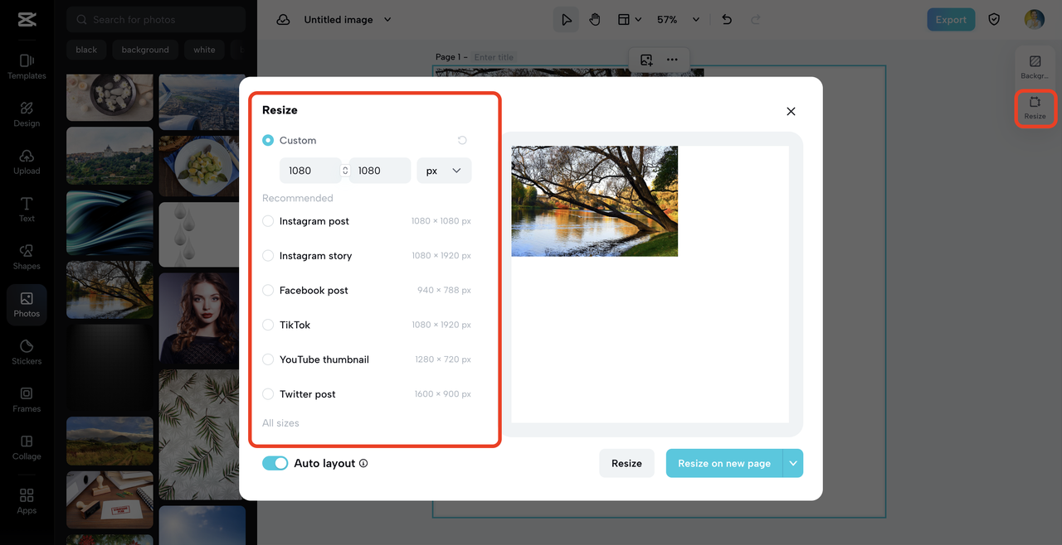
Task: Click the black search tag
Action: tap(86, 50)
